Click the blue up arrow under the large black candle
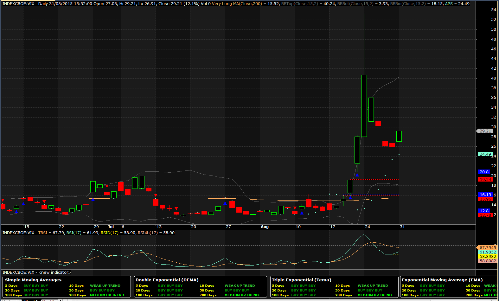This screenshot has width=499, height=301. tap(357, 175)
